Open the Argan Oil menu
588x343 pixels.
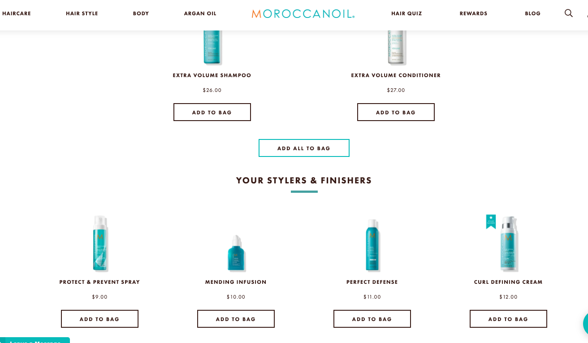click(200, 13)
